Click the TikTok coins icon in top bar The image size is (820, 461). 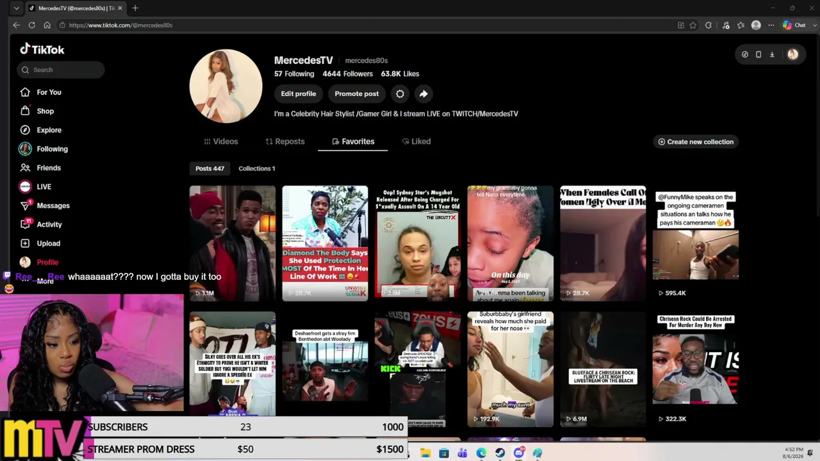tap(744, 54)
